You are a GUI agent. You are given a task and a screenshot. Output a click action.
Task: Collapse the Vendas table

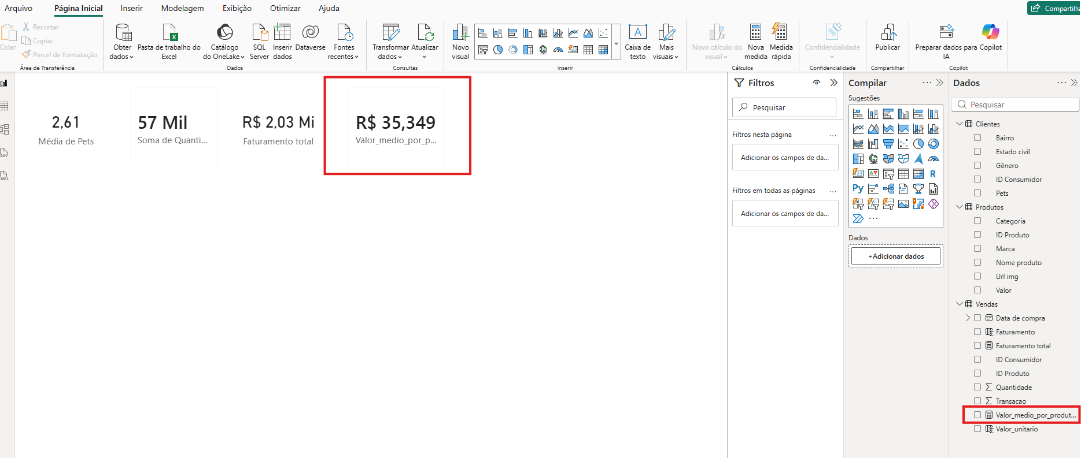pyautogui.click(x=960, y=304)
